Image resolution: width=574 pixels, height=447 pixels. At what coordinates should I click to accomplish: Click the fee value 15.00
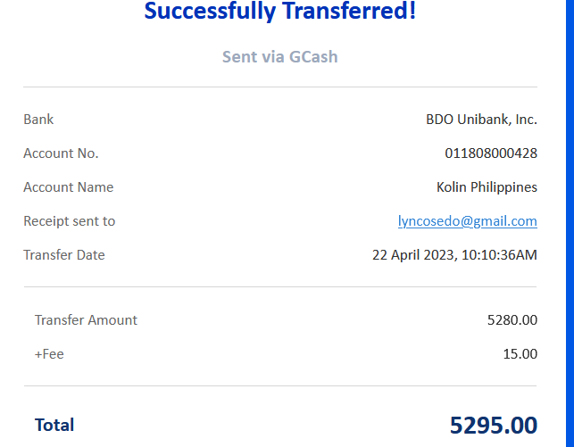(x=520, y=354)
